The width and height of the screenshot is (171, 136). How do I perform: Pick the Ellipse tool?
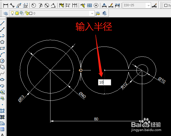pos(2,79)
